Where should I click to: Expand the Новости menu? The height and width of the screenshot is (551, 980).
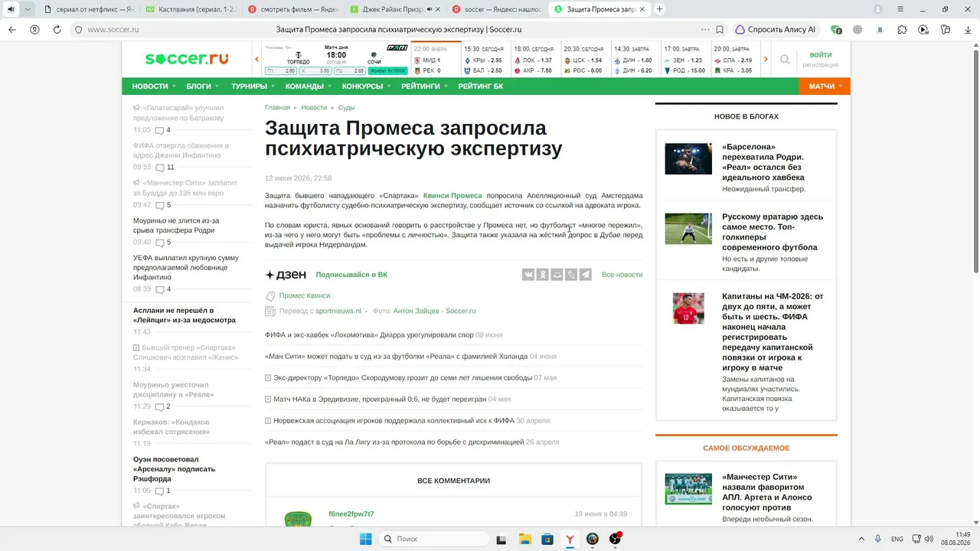[x=153, y=86]
